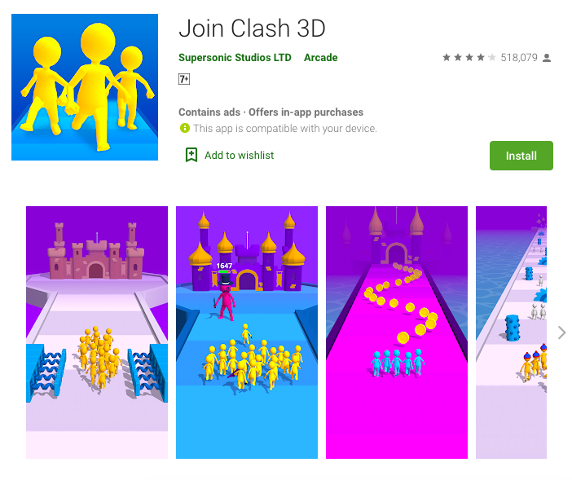572x480 pixels.
Task: Click the 7+ content rating badge
Action: pyautogui.click(x=184, y=79)
